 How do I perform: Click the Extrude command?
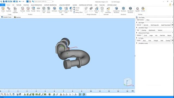click(76, 8)
